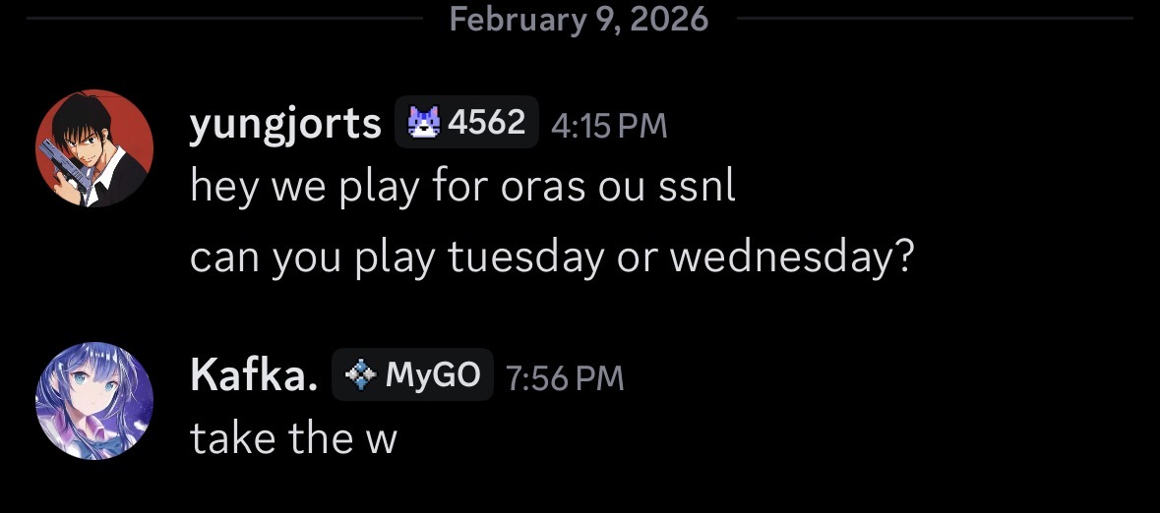Click the word "tuesday" in the message
The width and height of the screenshot is (1160, 513).
(525, 257)
